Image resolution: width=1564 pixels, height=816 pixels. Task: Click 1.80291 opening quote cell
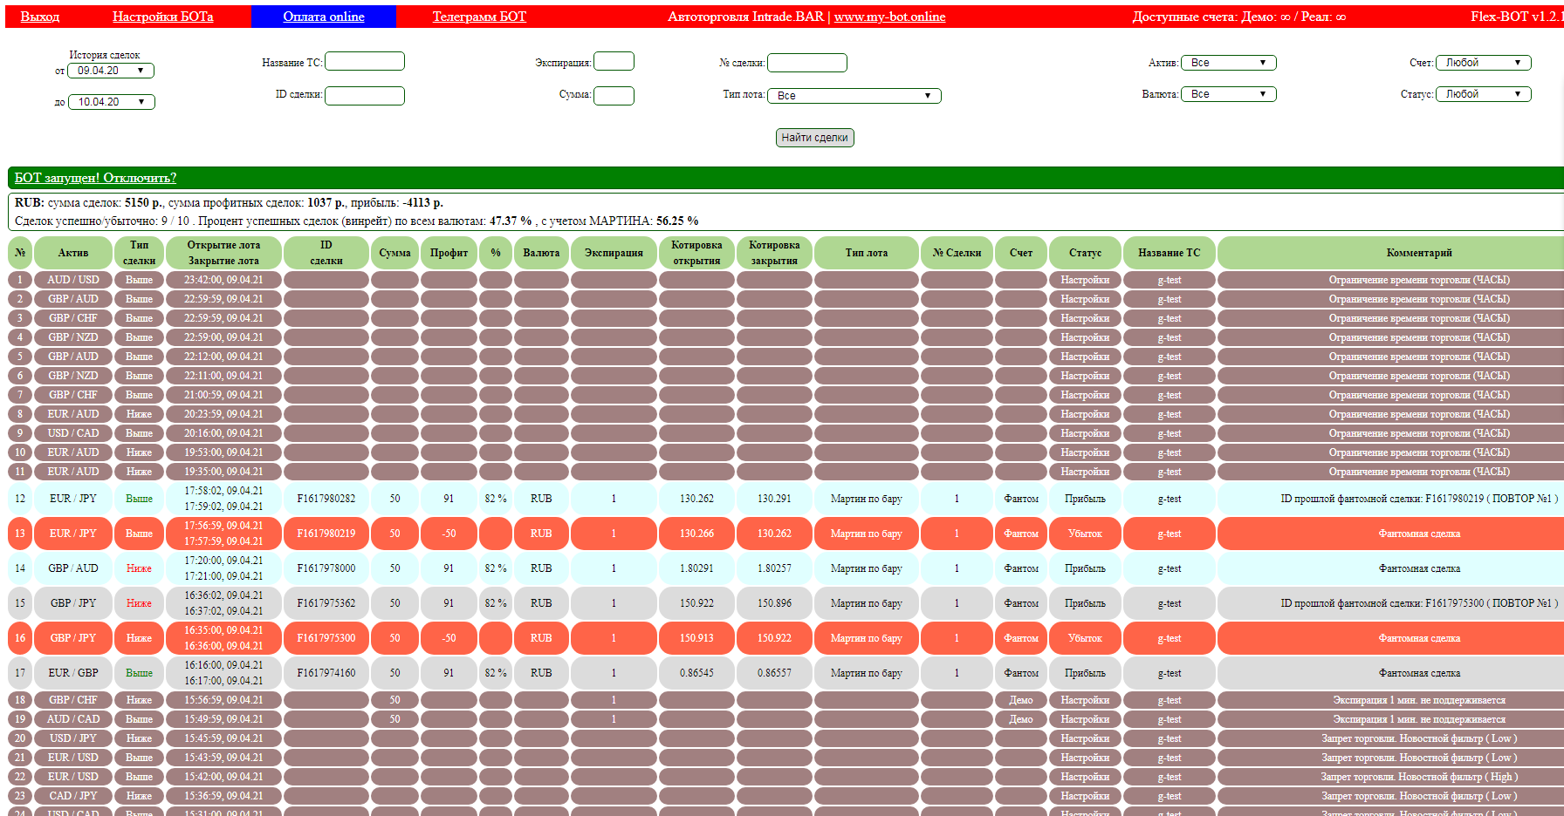[696, 568]
